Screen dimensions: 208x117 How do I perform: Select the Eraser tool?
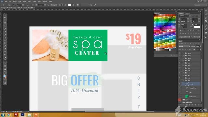[5, 46]
